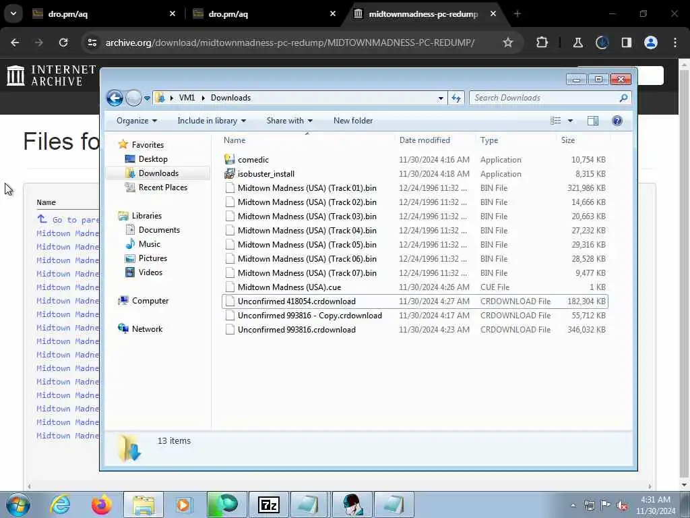690x518 pixels.
Task: Click the Internet Archive logo
Action: click(51, 76)
